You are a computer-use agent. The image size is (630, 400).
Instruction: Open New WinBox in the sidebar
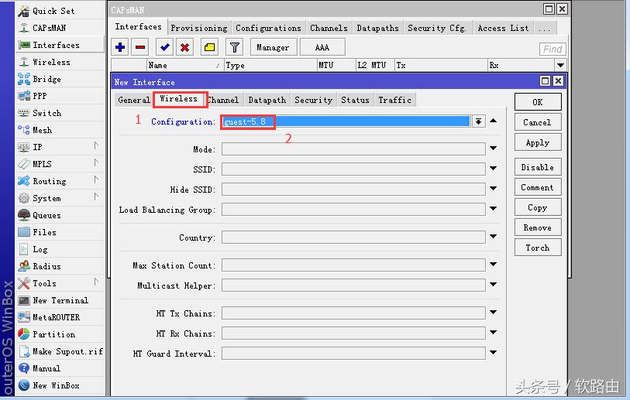[60, 385]
